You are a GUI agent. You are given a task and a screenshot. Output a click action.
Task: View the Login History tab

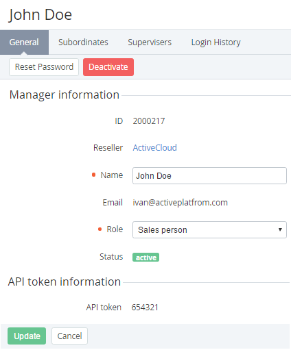coord(216,42)
